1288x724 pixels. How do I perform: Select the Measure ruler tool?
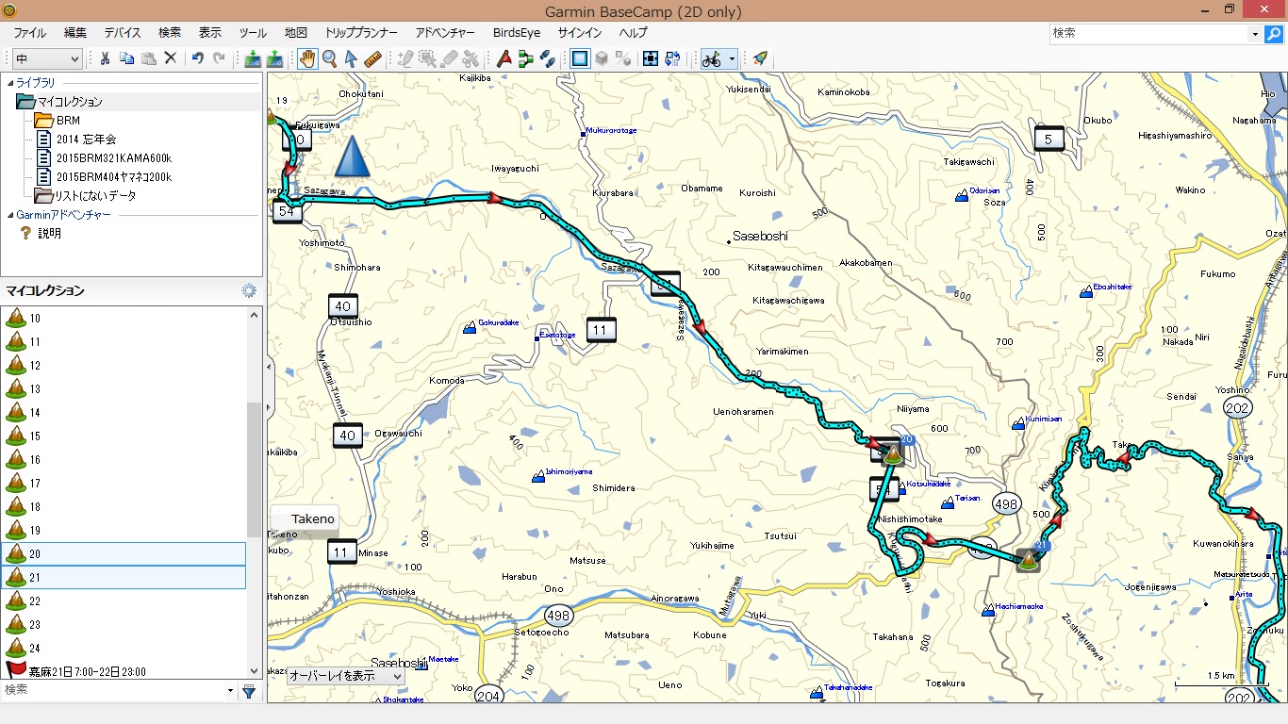click(372, 58)
